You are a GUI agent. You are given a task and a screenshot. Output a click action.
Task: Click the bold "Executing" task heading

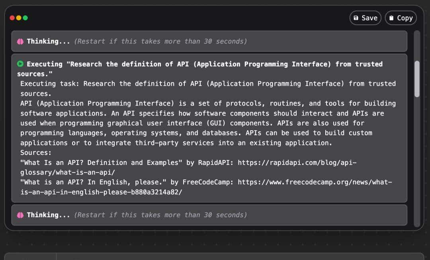[199, 64]
